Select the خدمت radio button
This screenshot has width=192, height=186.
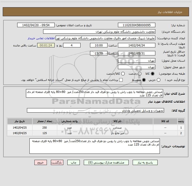[x=140, y=74]
